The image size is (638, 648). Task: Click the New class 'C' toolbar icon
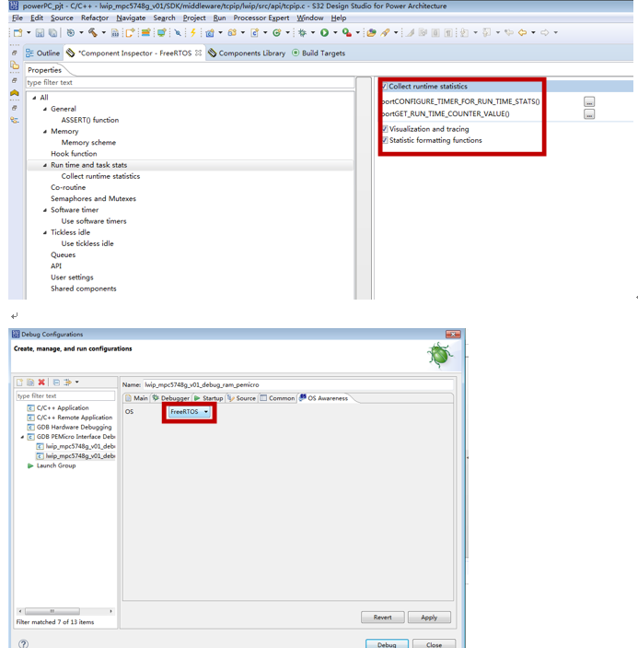coord(276,32)
